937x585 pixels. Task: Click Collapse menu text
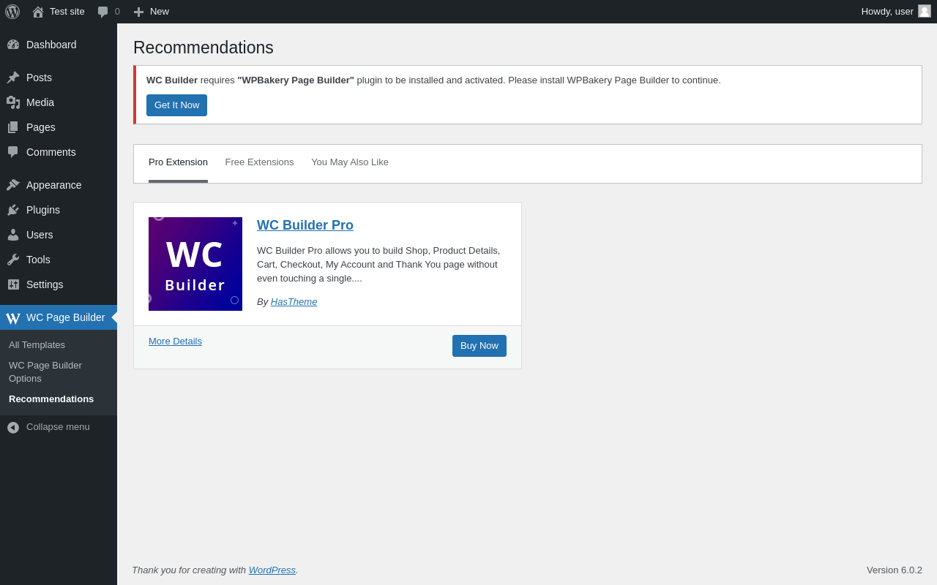58,427
